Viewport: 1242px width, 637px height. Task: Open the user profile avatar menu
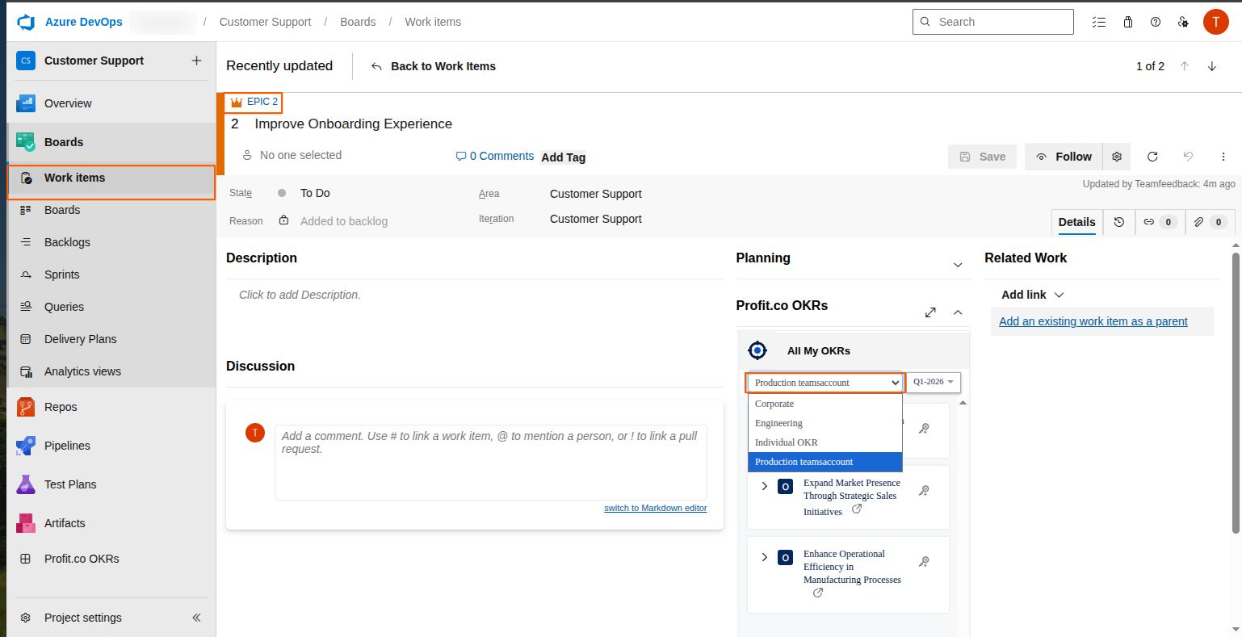pos(1216,22)
